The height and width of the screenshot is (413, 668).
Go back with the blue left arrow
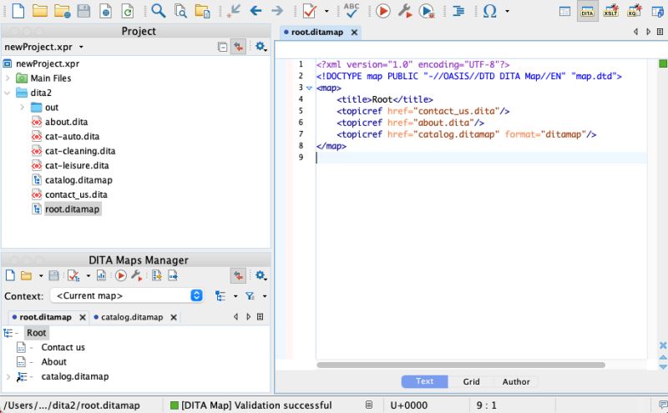(256, 11)
